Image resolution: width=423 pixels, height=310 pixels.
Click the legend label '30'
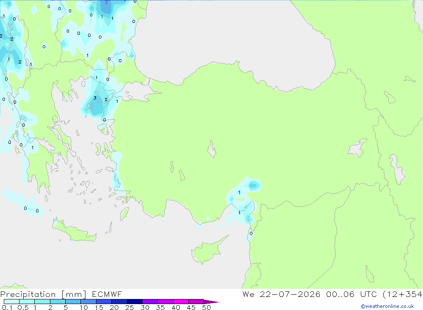[145, 307]
